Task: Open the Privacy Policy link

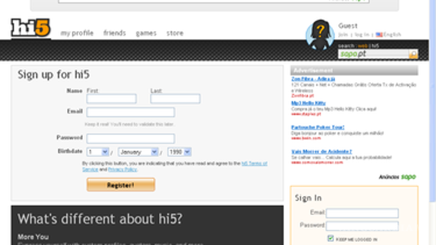Action: tap(123, 169)
